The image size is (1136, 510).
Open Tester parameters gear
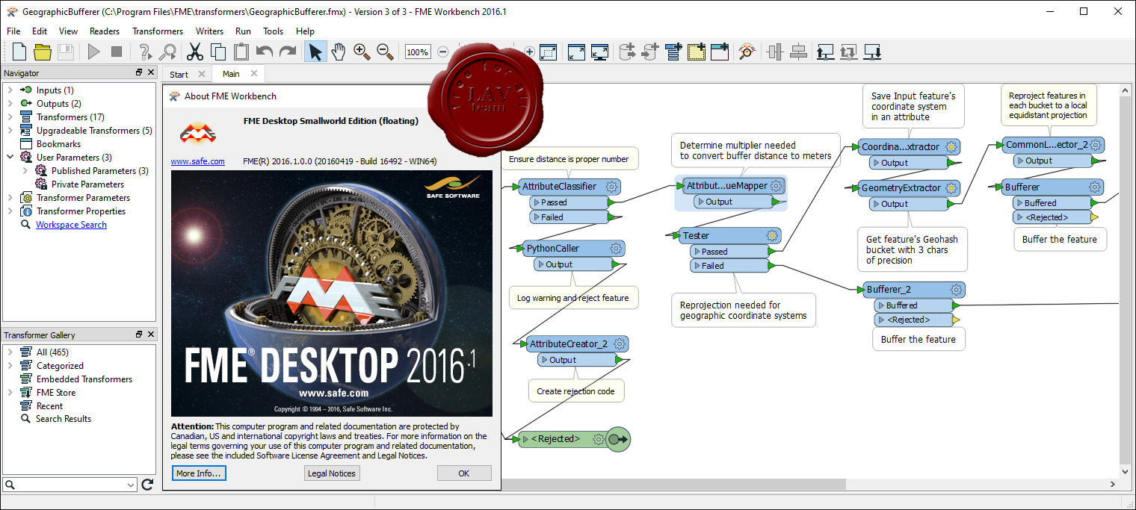tap(772, 236)
